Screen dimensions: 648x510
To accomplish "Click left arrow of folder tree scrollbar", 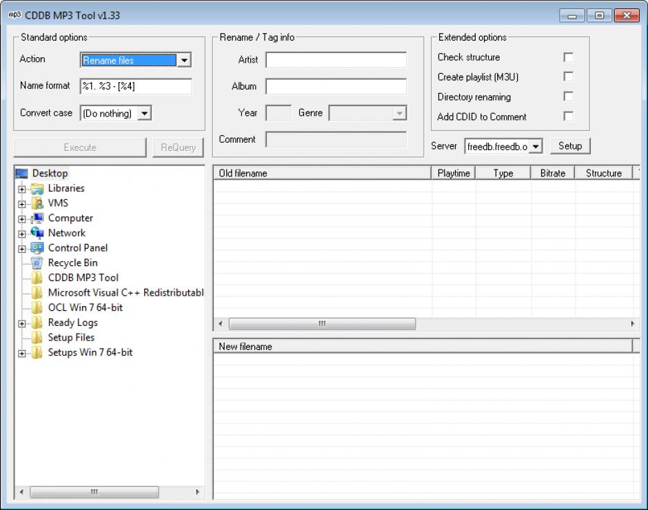I will (21, 492).
